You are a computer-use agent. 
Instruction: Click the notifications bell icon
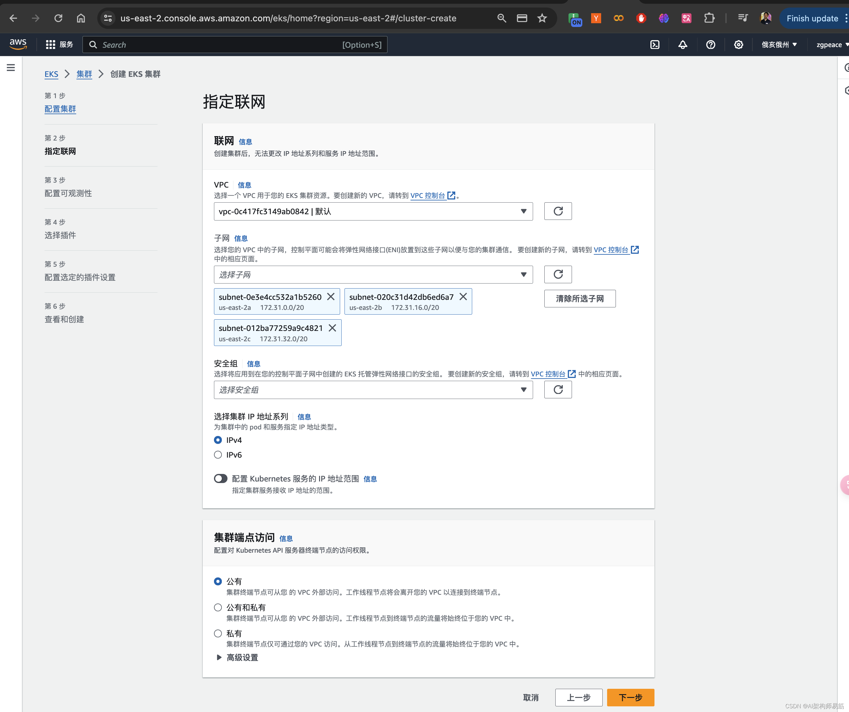pyautogui.click(x=682, y=45)
